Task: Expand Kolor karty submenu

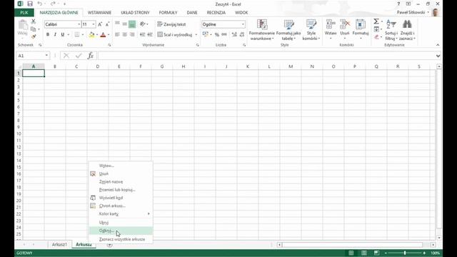Action: click(121, 214)
